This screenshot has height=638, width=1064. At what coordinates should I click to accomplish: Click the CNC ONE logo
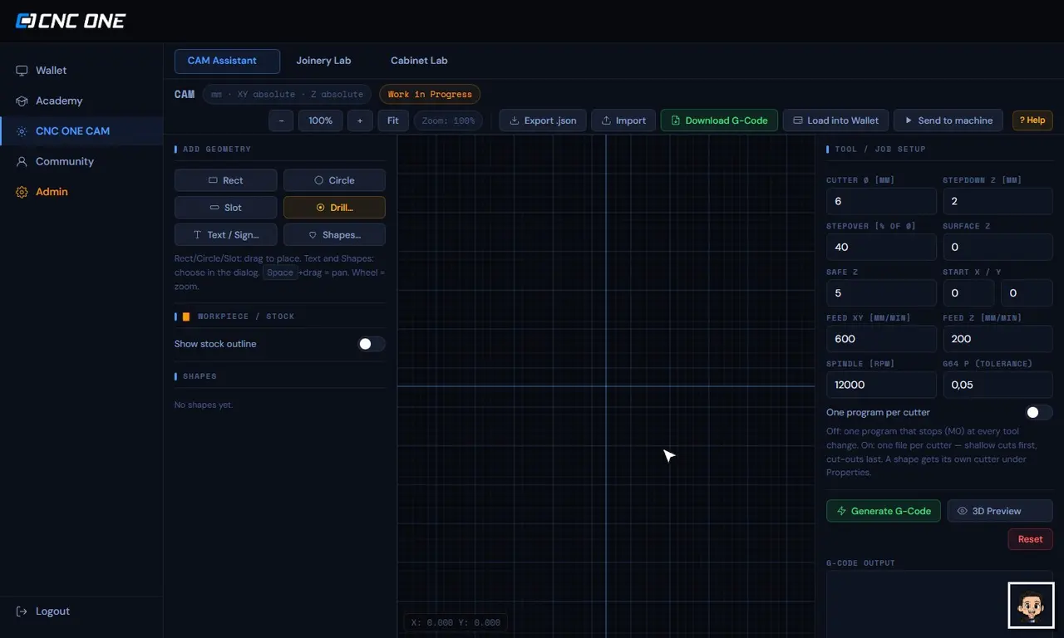pyautogui.click(x=71, y=22)
